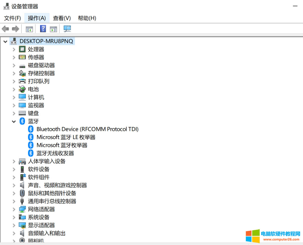The height and width of the screenshot is (245, 303).
Task: Click the 通用串行总线控制器 USB icon
Action: (22, 201)
